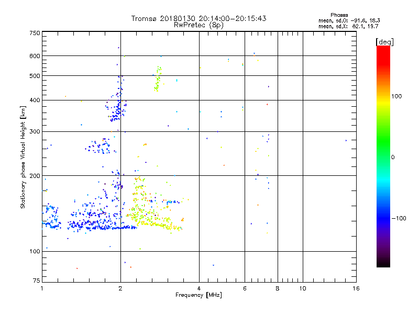Click x-axis tick label '8'
Viewport: 419px width, 314px height.
tap(278, 288)
